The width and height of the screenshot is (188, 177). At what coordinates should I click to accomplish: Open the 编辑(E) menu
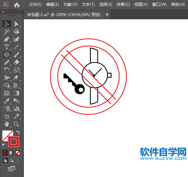(53, 4)
